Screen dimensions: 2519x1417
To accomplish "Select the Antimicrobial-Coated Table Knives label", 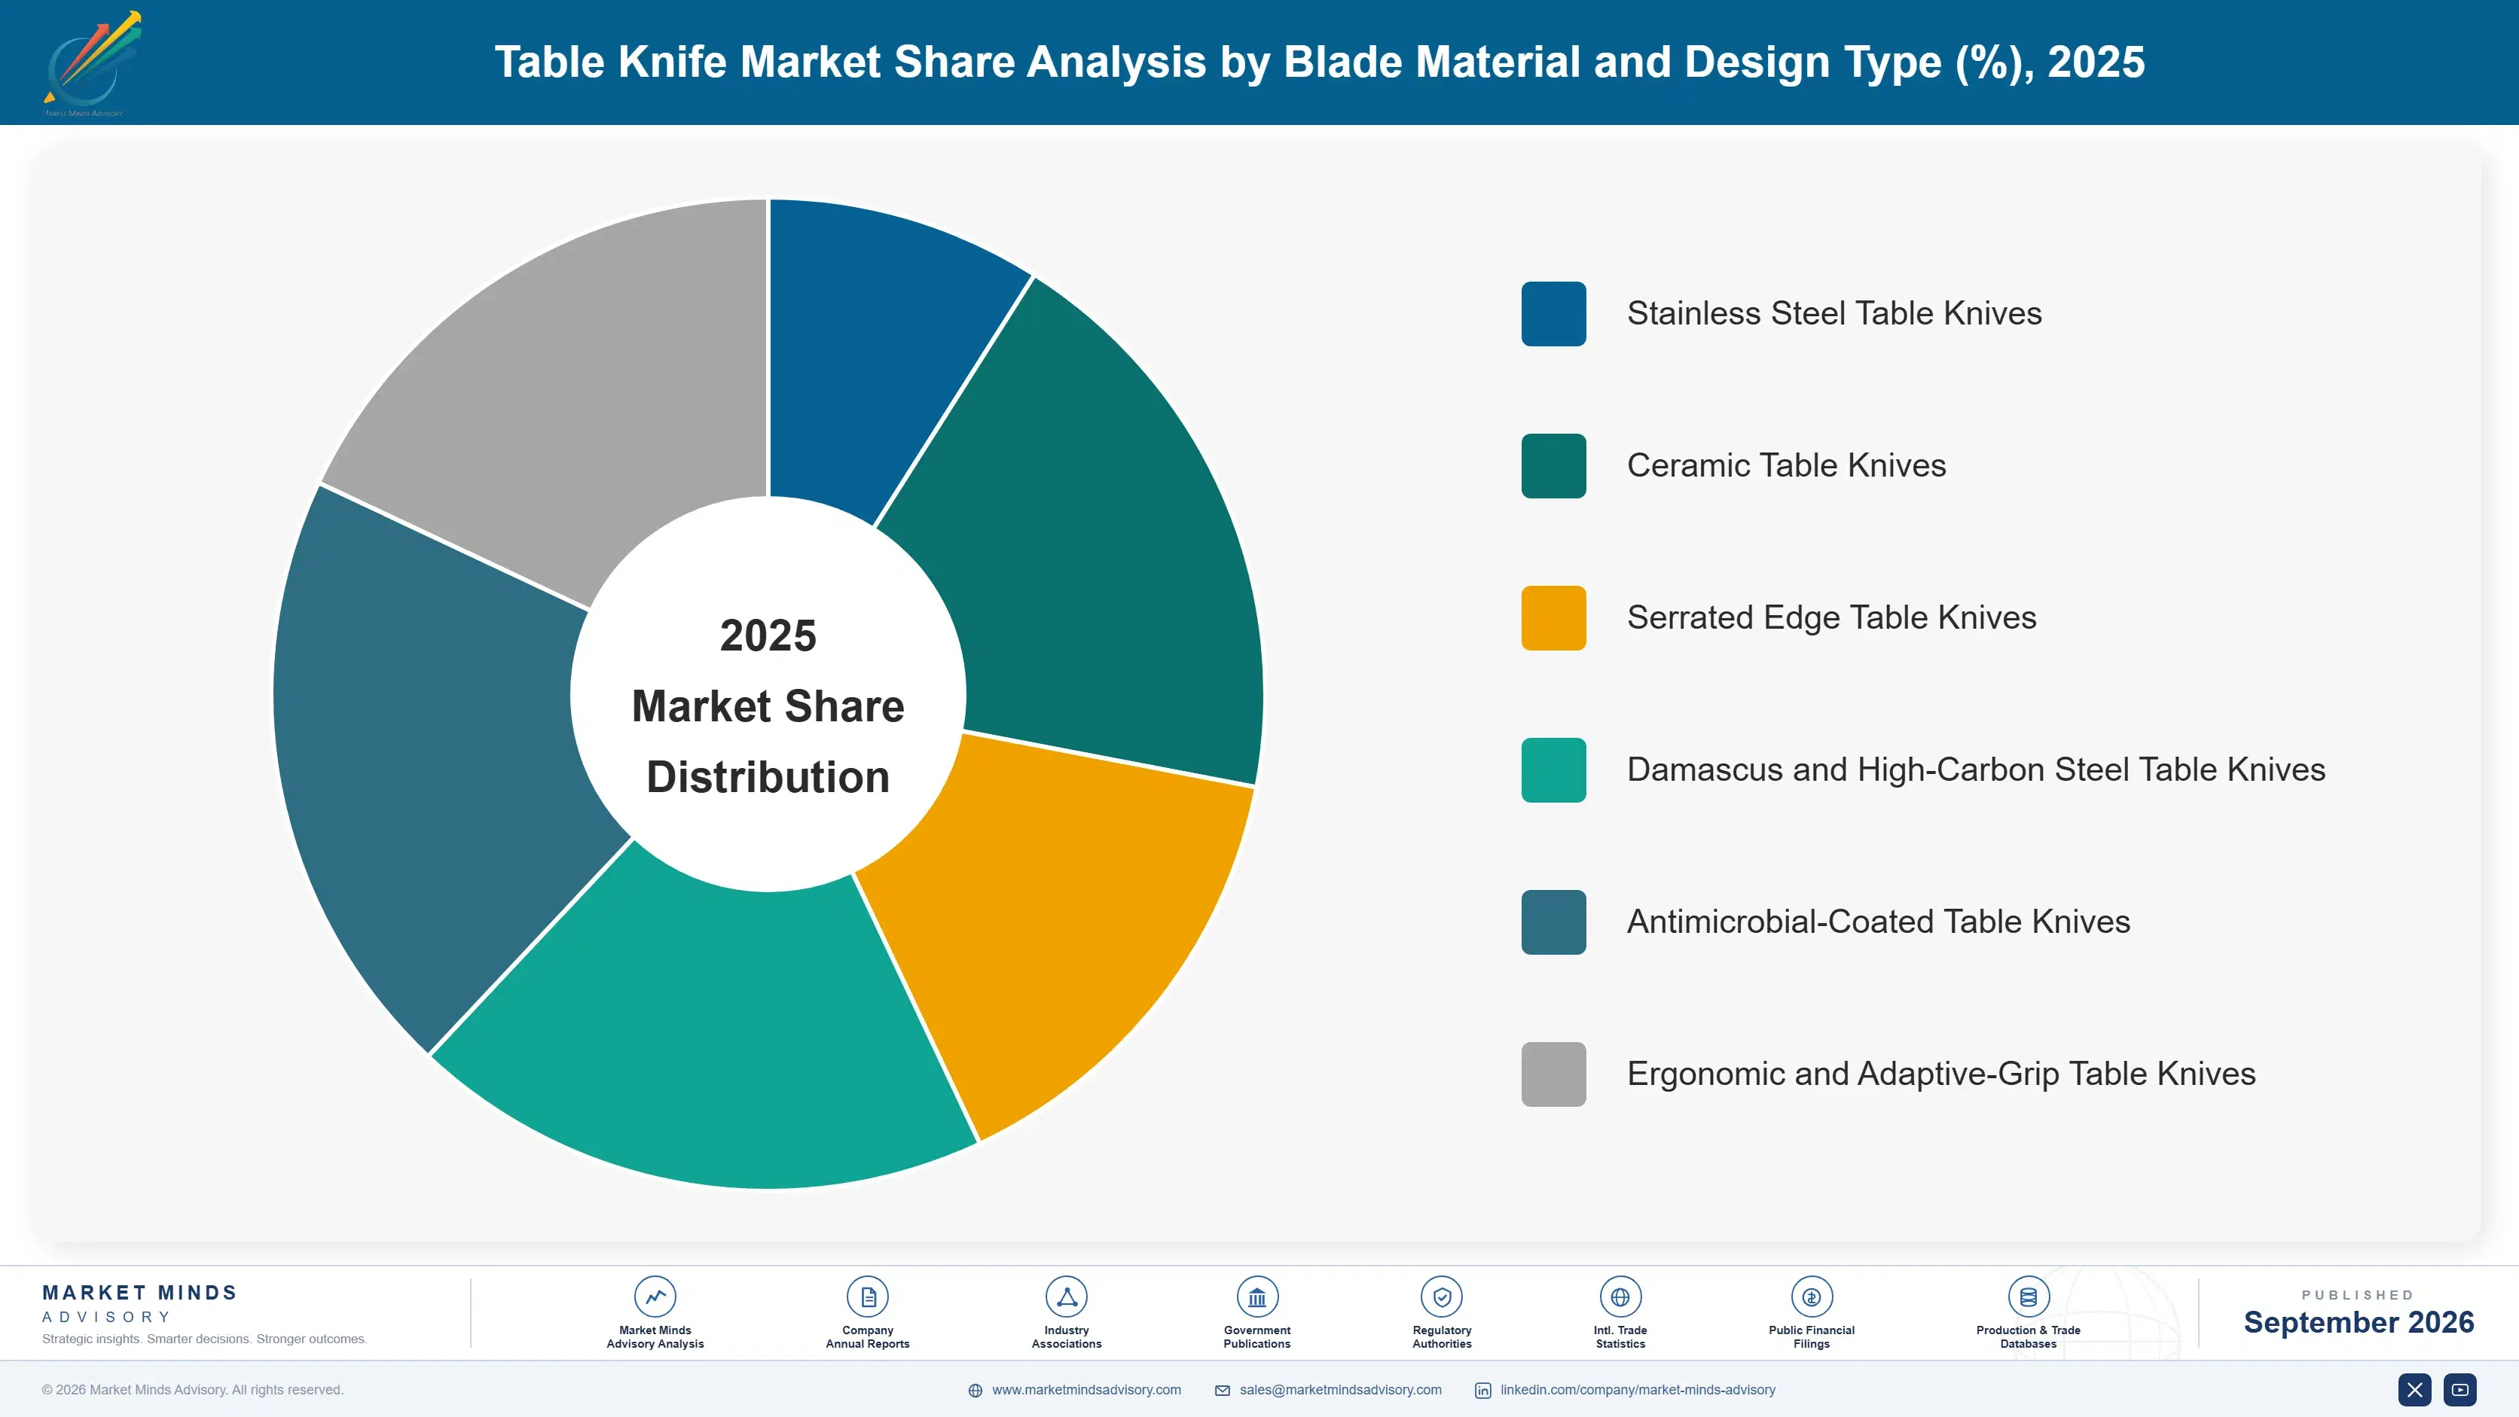I will coord(1879,922).
